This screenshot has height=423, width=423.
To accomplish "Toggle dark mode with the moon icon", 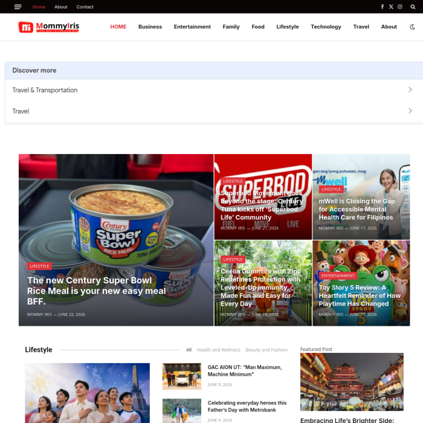I will point(412,27).
